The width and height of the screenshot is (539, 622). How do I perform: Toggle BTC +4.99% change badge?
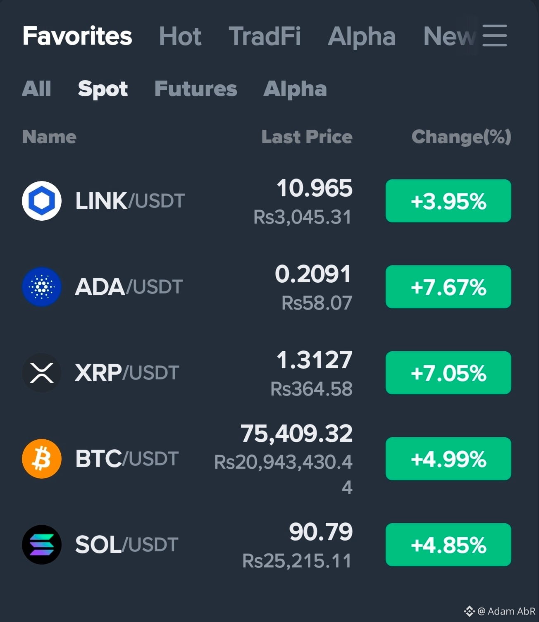click(448, 459)
